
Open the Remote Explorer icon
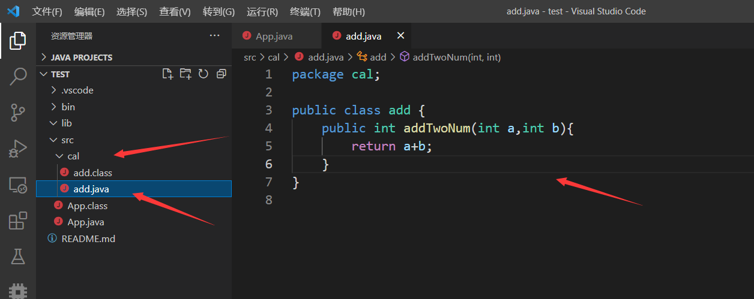[17, 185]
